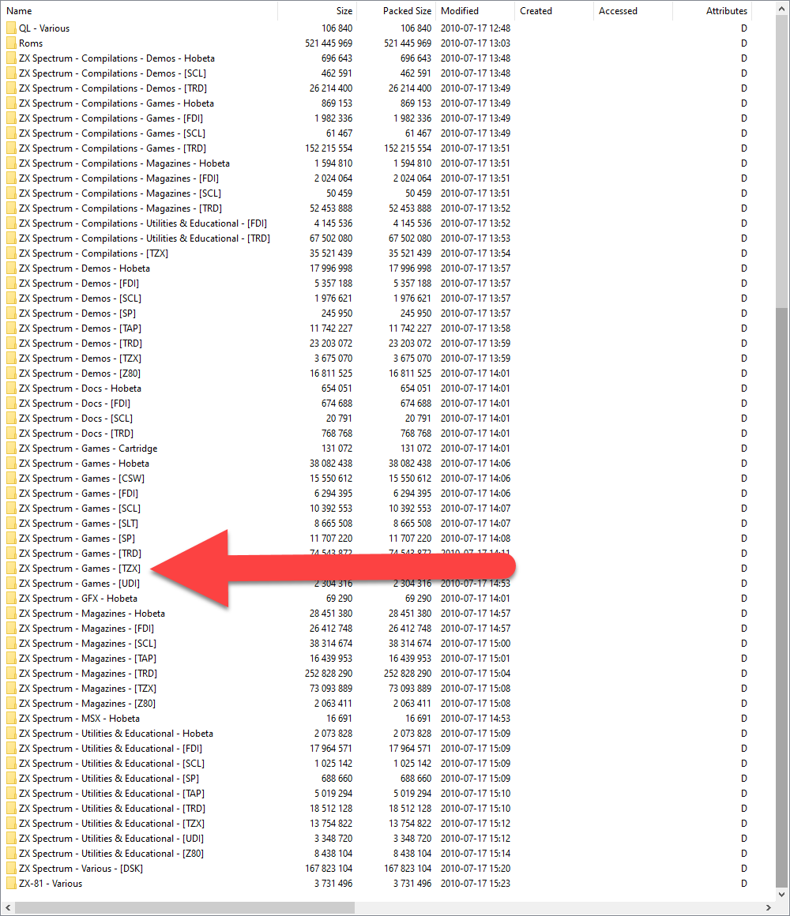
Task: Select ZX Spectrum - Compilations - [TZX] row
Action: point(93,253)
